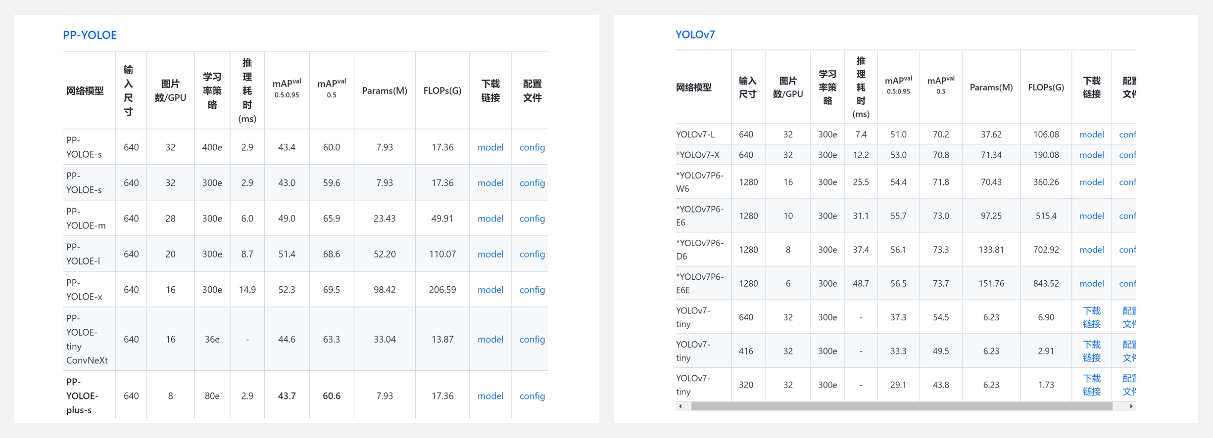The image size is (1213, 438).
Task: Click model link for PP-YOLOE-s 400e row
Action: coord(490,147)
